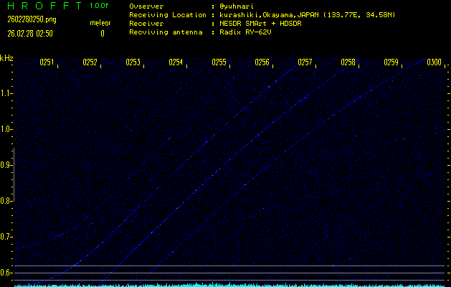Select the 0.8 frequency axis label
Viewport: 451px width, 287px height.
click(6, 201)
